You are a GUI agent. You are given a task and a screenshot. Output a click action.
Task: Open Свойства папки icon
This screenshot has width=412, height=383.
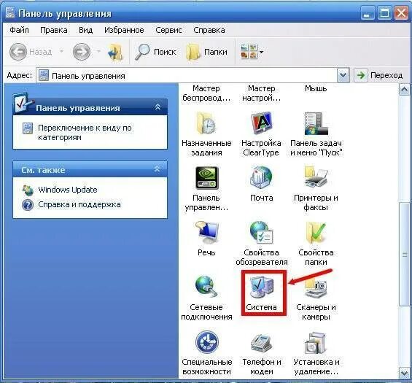point(316,233)
